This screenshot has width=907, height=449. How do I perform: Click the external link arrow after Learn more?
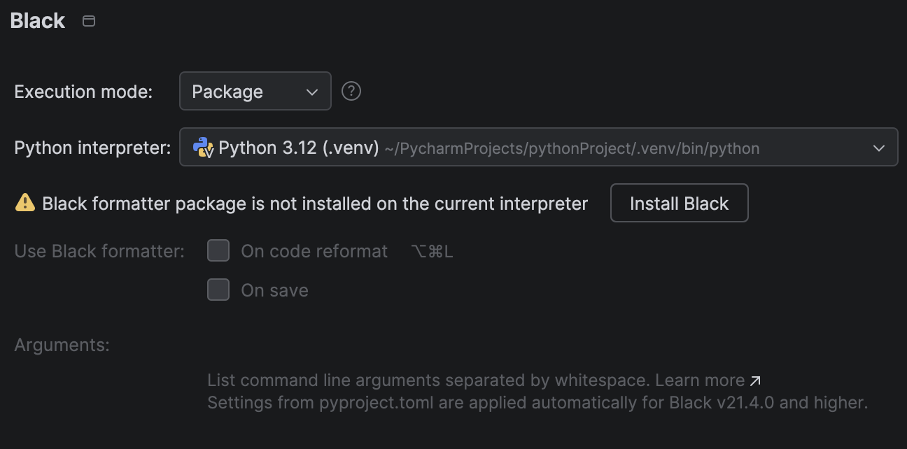[755, 380]
